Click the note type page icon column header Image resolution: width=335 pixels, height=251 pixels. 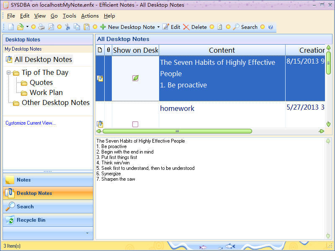tap(100, 50)
